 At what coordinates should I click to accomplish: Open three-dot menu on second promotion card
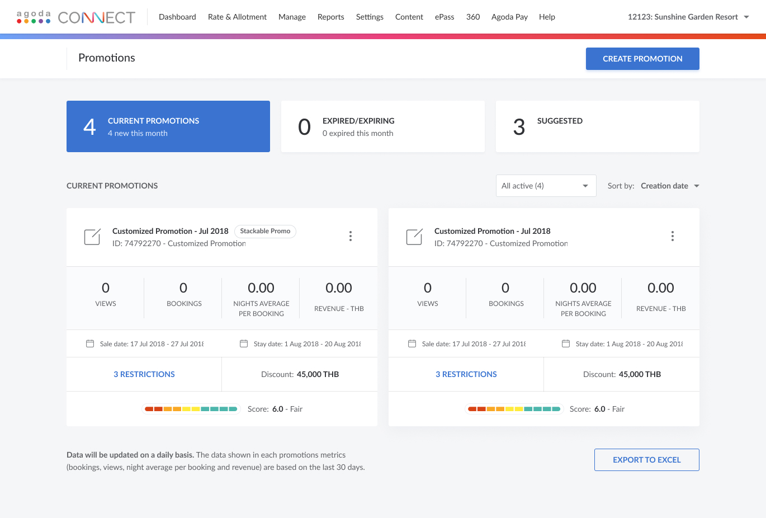point(673,236)
